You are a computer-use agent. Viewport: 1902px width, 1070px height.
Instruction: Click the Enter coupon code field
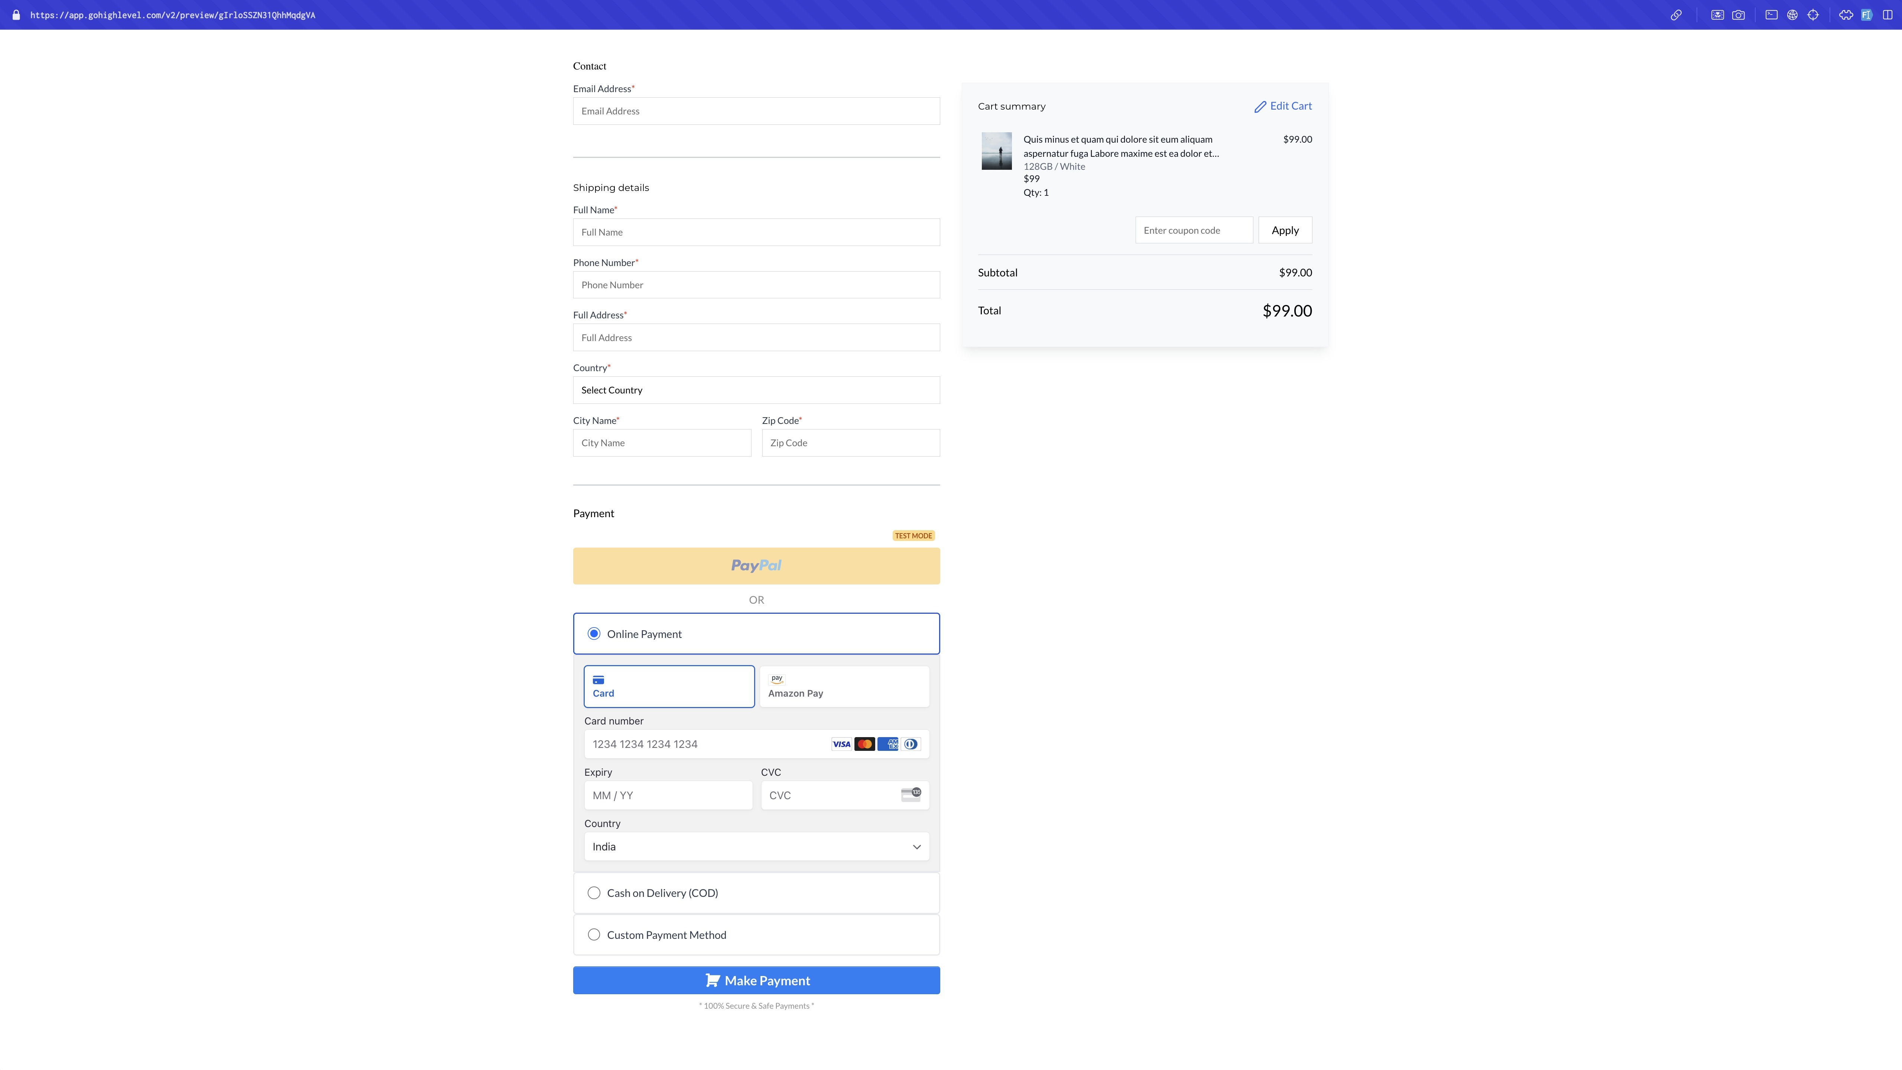[1193, 230]
